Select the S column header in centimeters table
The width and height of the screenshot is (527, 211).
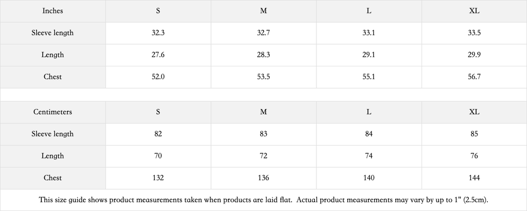point(159,112)
